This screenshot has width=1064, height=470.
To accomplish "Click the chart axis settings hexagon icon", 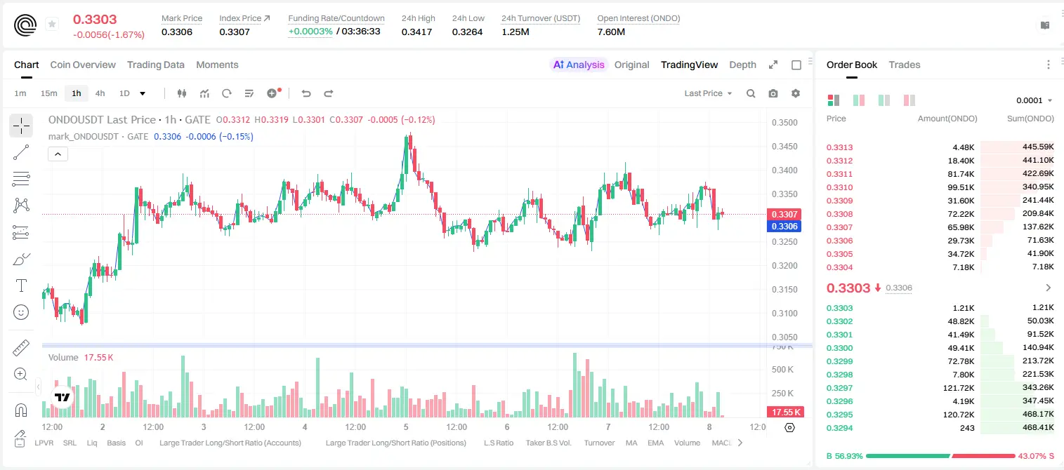I will [x=789, y=427].
